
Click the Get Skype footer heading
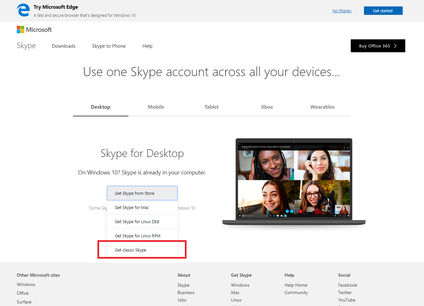pyautogui.click(x=241, y=275)
